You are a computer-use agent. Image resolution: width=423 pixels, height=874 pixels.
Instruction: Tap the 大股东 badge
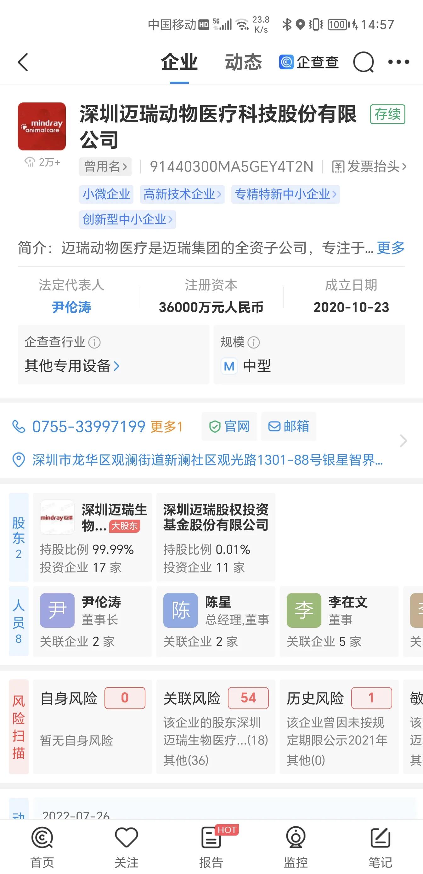click(124, 526)
